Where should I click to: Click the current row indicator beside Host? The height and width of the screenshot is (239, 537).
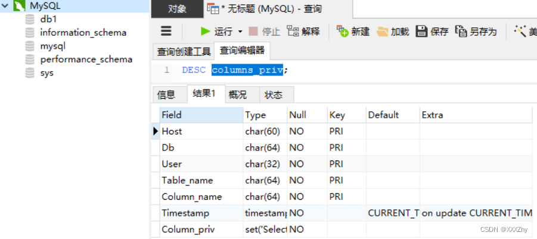(156, 131)
